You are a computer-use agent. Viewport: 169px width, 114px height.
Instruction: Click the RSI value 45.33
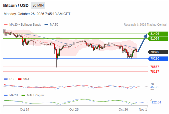[x=154, y=87]
